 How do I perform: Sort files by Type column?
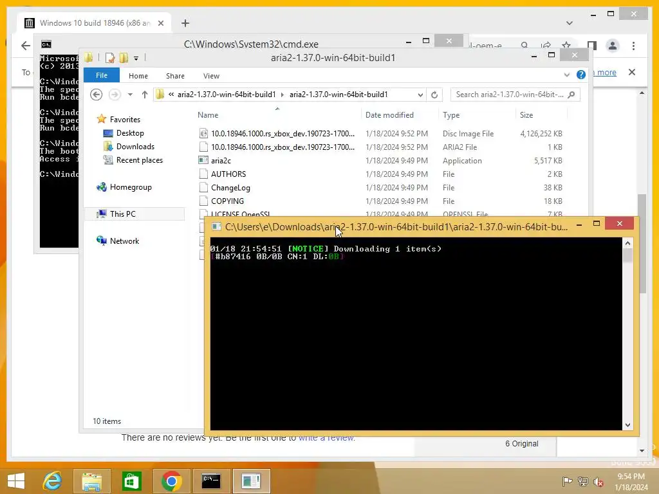[x=477, y=114]
